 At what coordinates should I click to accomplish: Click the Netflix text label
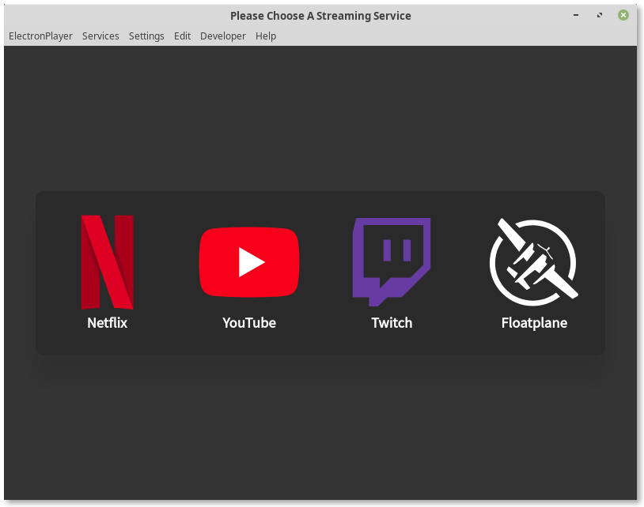107,322
